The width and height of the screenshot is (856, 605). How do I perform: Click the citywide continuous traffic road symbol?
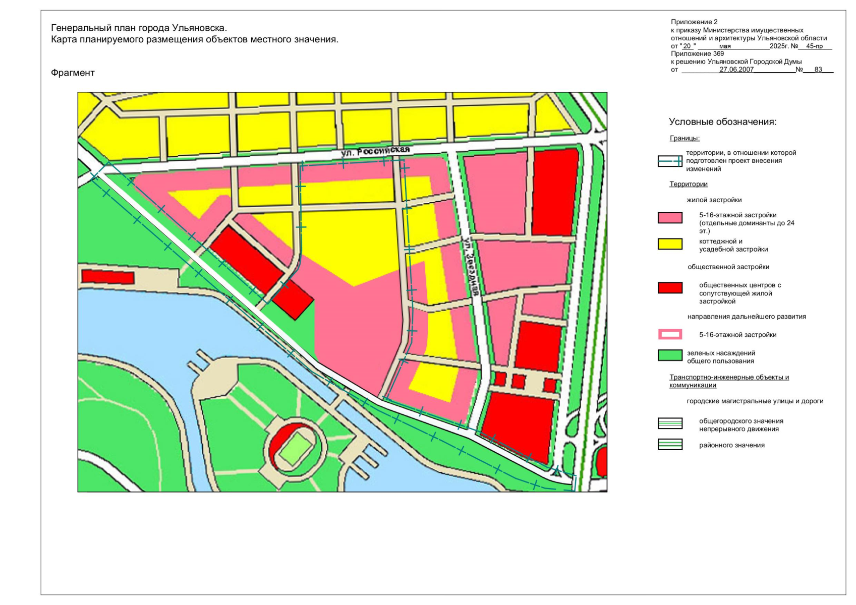(x=670, y=423)
